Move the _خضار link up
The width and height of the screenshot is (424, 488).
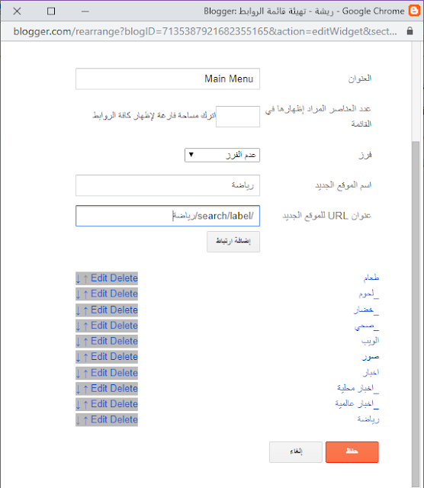(x=85, y=310)
